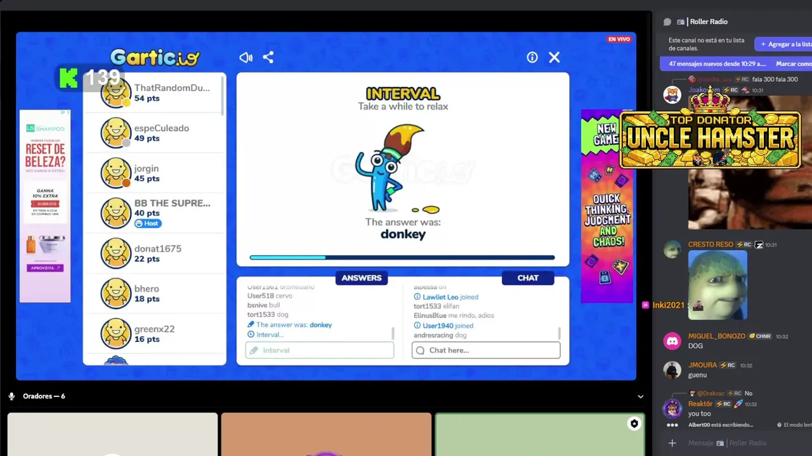This screenshot has height=456, width=812.
Task: Click MIGUEL_BONOZO's Discord avatar
Action: point(672,341)
